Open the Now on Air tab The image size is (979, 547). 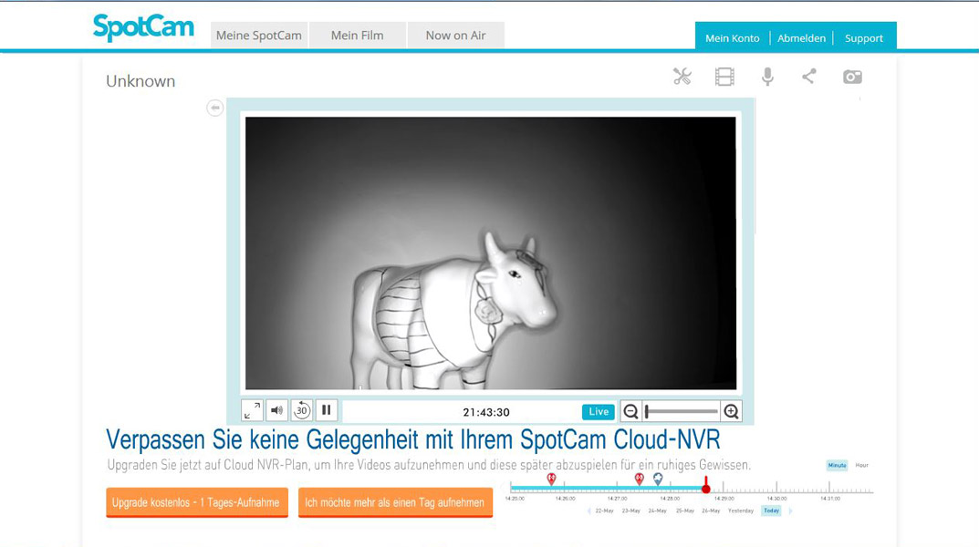[456, 36]
